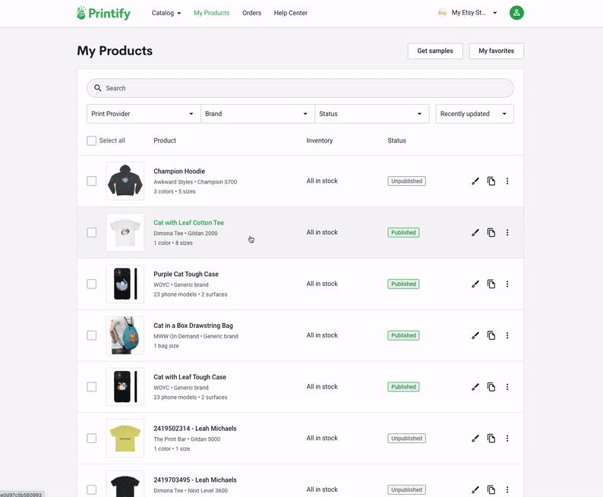Check the 2419703495 - Leah Michaels checkbox

pyautogui.click(x=92, y=489)
